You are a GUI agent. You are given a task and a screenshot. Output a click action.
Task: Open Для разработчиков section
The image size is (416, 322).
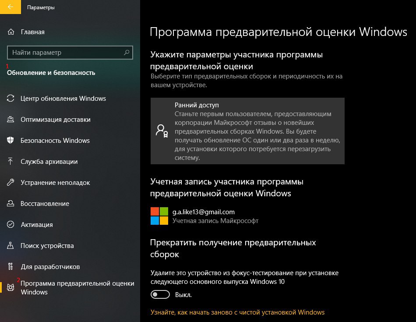point(50,266)
